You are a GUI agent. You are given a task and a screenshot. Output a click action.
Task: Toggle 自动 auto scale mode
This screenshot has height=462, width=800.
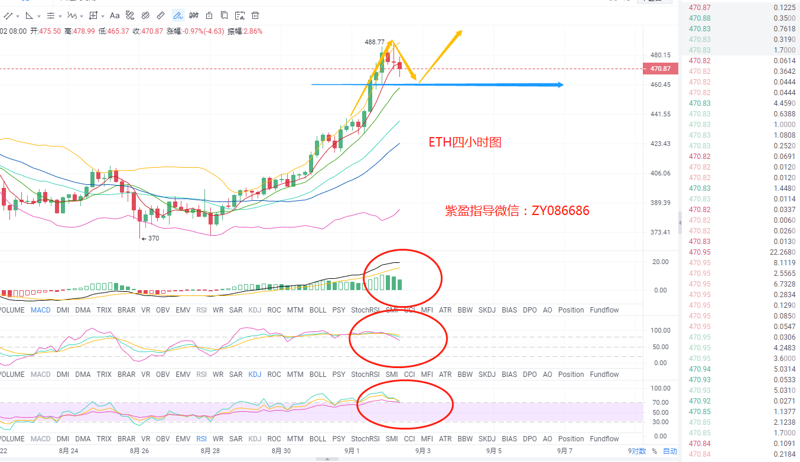click(670, 451)
